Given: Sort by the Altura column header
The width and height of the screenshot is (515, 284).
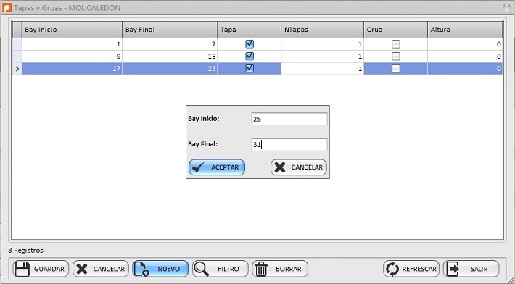Looking at the screenshot, I should coord(465,30).
